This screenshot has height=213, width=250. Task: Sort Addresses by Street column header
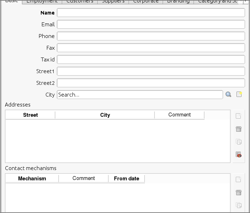(30, 115)
